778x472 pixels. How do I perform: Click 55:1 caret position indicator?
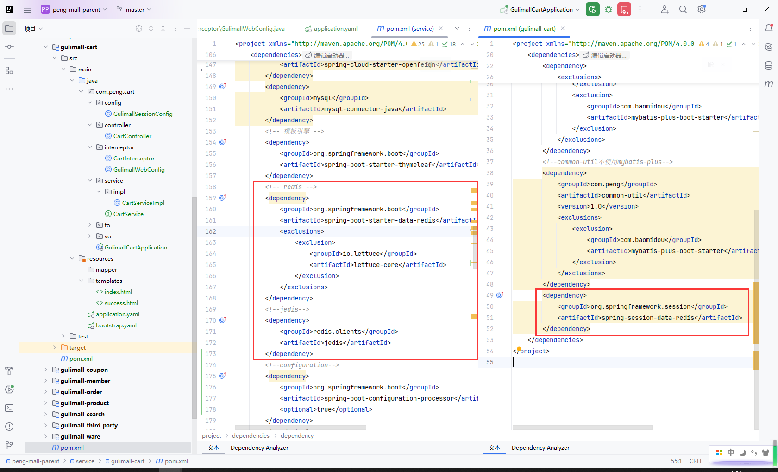(676, 461)
